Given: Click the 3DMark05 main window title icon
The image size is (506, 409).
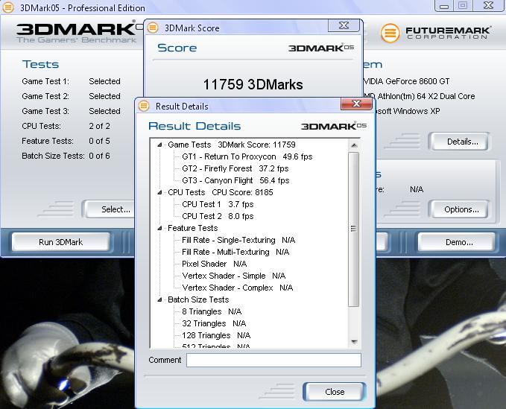Looking at the screenshot, I should click(x=7, y=7).
